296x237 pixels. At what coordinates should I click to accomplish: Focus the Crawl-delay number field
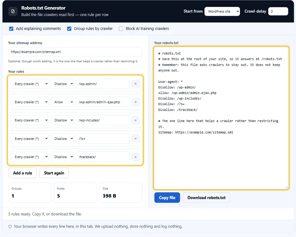click(278, 11)
